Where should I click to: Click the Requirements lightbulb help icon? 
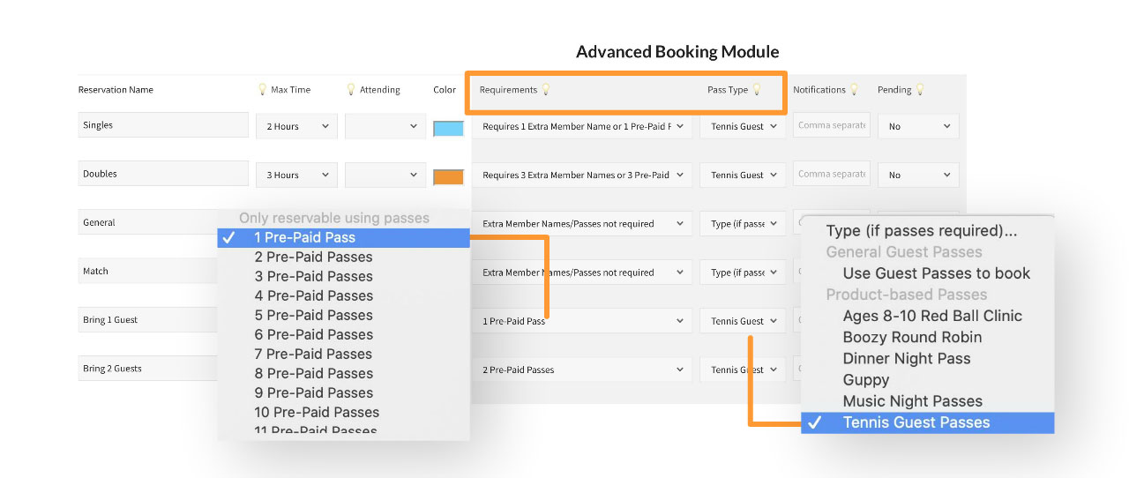pos(546,89)
